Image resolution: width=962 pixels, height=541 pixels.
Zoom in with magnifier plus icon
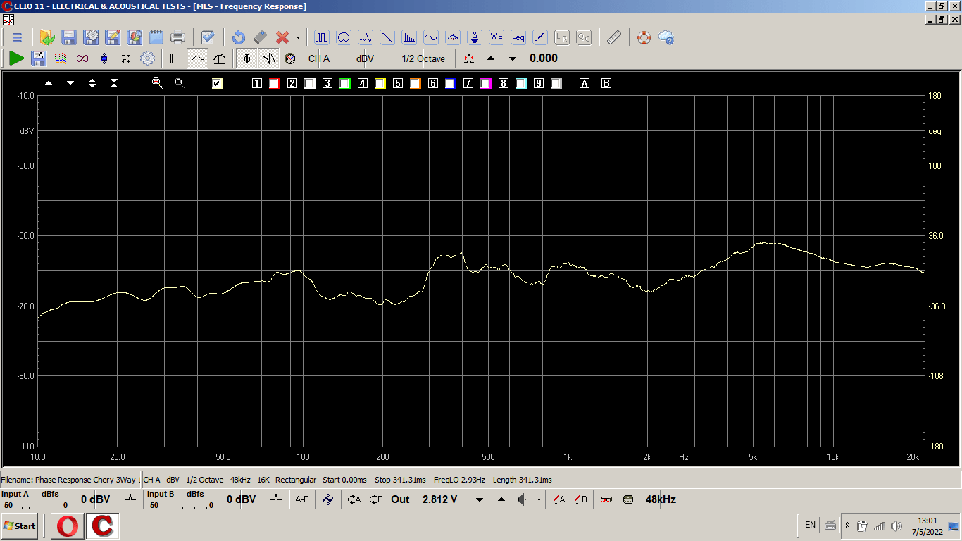tap(158, 83)
